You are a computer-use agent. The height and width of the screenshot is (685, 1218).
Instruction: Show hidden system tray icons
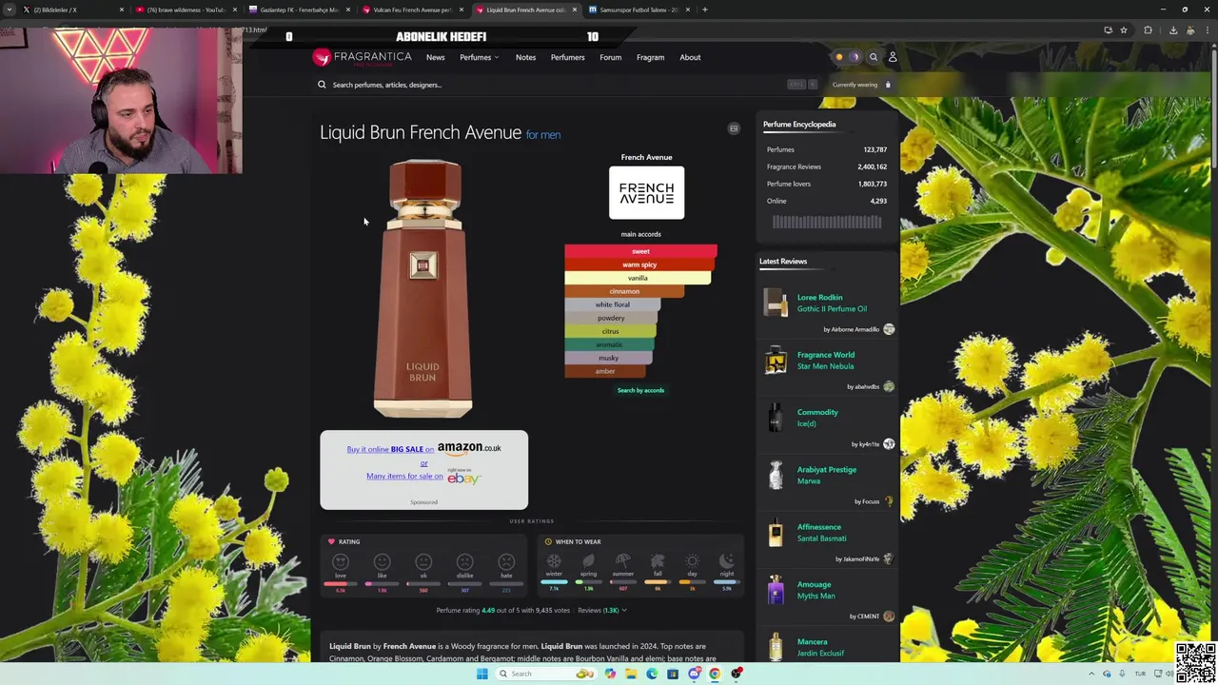pyautogui.click(x=1093, y=674)
